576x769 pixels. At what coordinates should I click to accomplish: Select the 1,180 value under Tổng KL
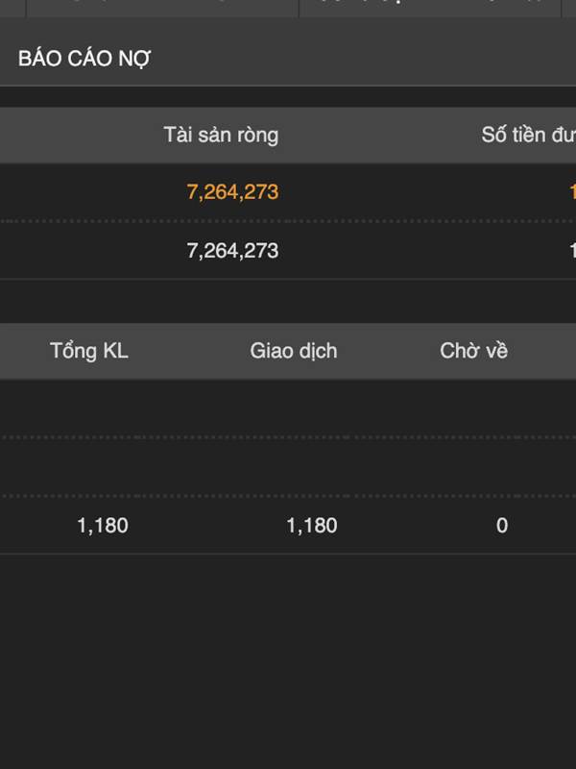[x=103, y=526]
